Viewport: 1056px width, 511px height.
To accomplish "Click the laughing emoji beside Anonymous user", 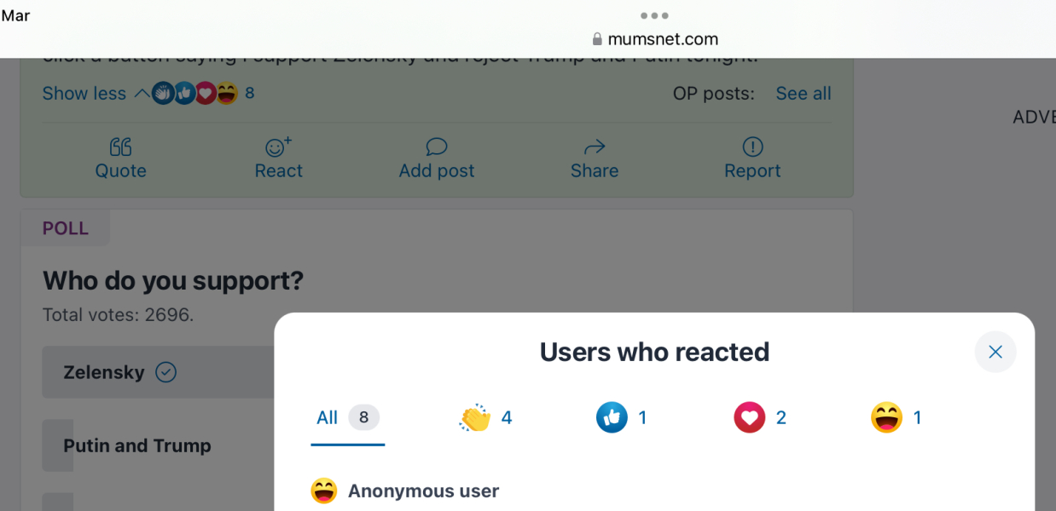I will [324, 491].
